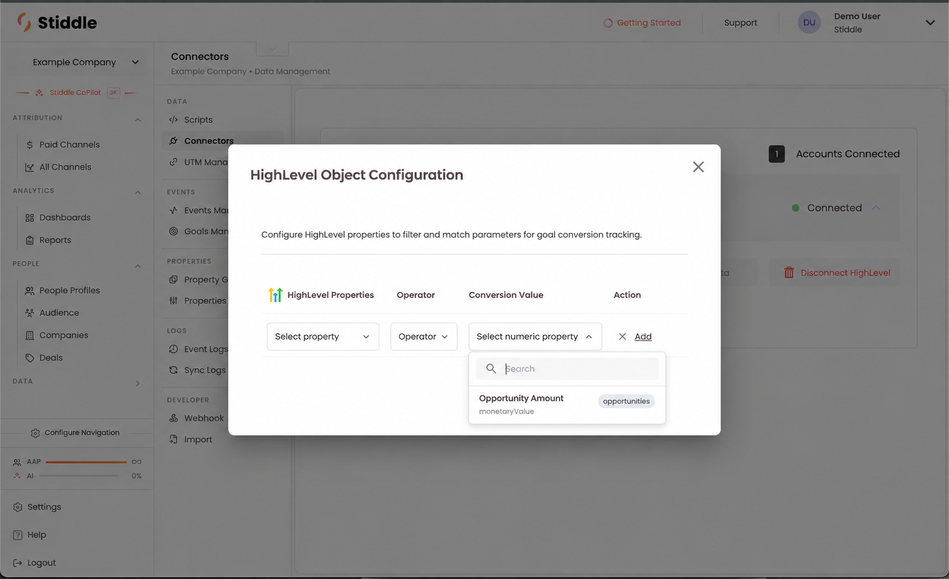Open Stiddle CoPilot
This screenshot has height=579, width=949.
coord(75,93)
